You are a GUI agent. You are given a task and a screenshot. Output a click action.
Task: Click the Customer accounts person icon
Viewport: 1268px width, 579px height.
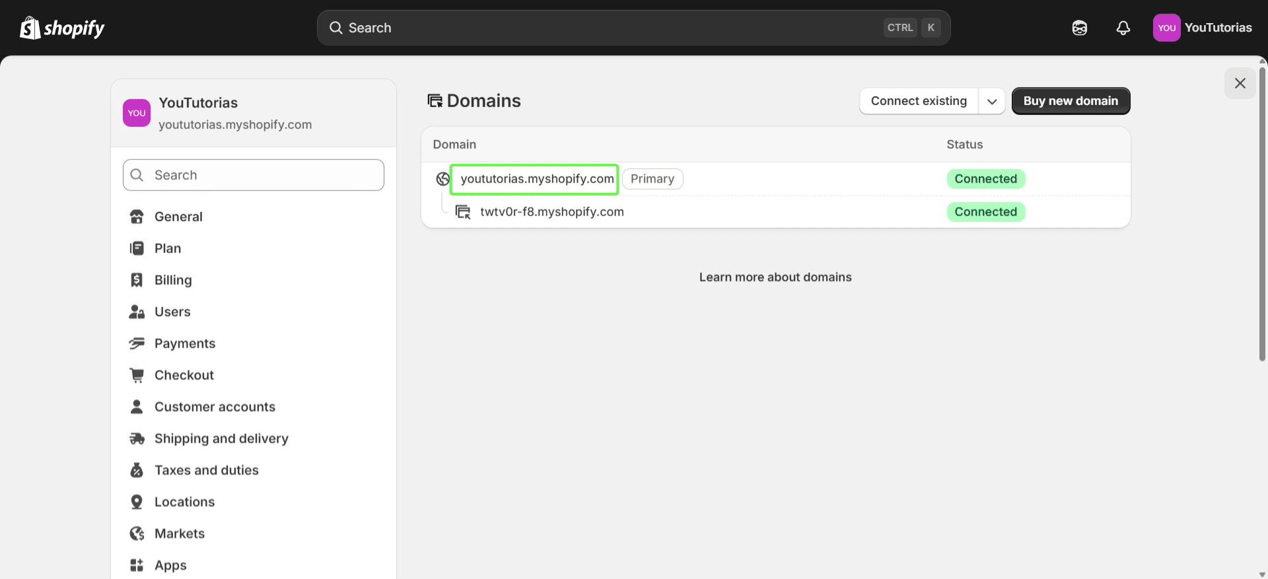point(137,407)
